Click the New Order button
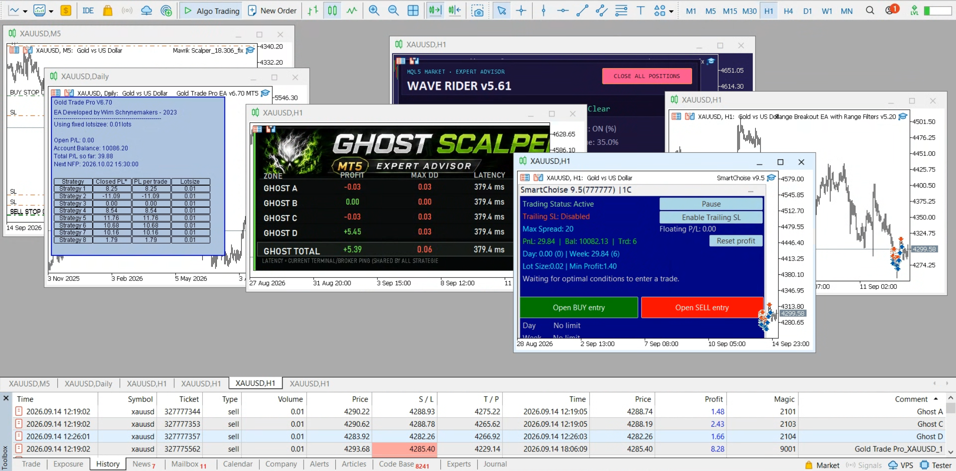Screen dimensions: 956x471 272,10
